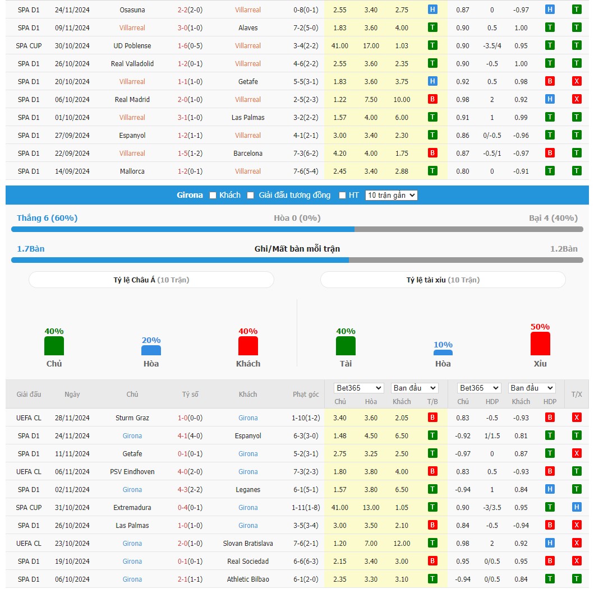Click blue Hòa 20% bar in Asian odds chart
This screenshot has width=594, height=589.
coord(151,350)
